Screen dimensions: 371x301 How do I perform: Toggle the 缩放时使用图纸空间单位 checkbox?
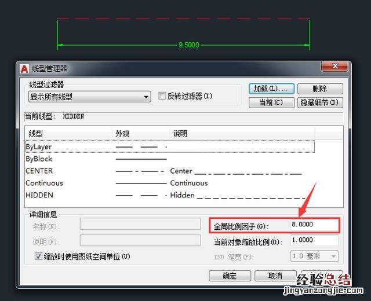pos(38,256)
